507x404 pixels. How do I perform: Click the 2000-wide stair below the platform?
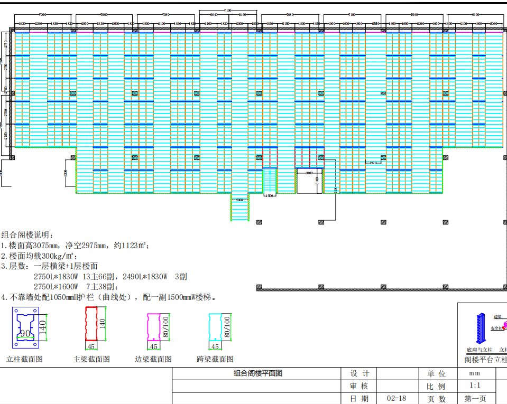coord(239,208)
